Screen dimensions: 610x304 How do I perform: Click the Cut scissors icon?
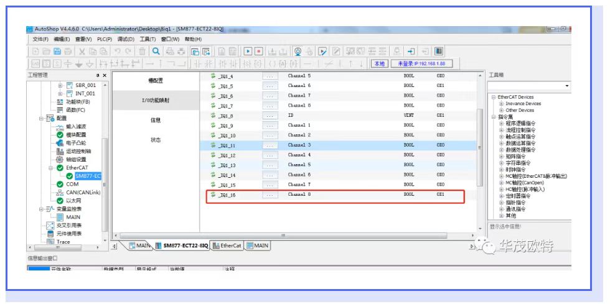coord(82,51)
